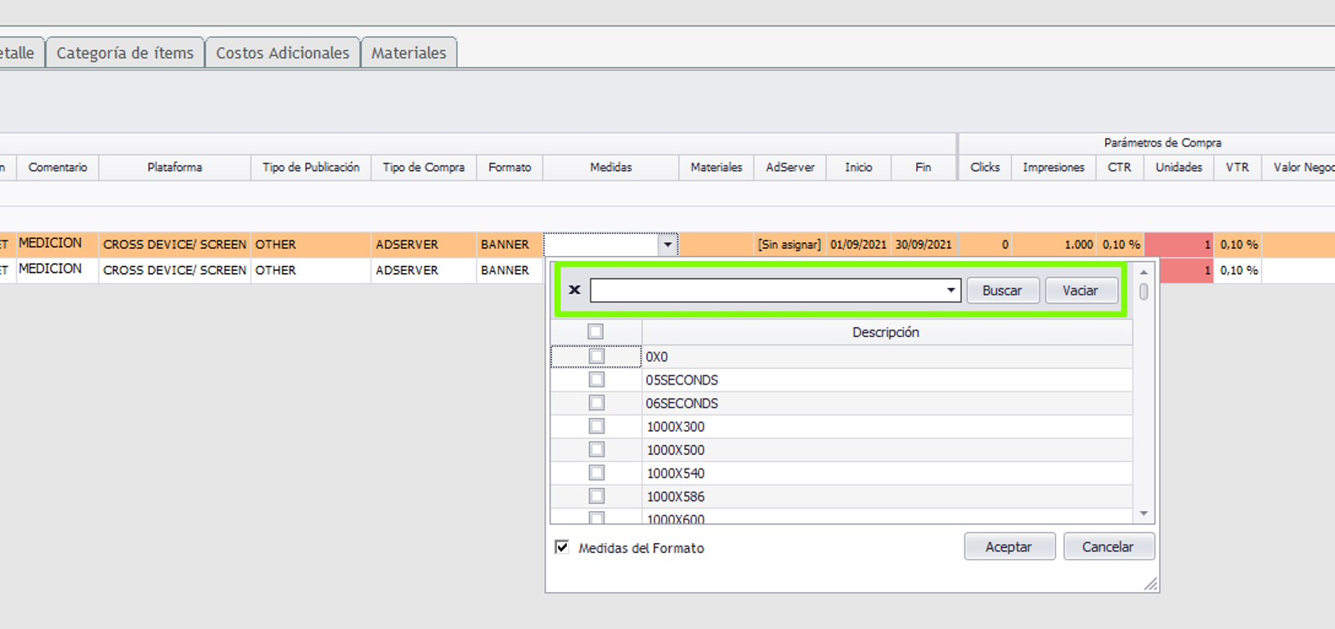Viewport: 1335px width, 629px height.
Task: Sort by the Descripción column header
Action: 886,332
